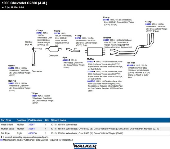
Task: Click the Part Number column header
Action: pos(36,120)
